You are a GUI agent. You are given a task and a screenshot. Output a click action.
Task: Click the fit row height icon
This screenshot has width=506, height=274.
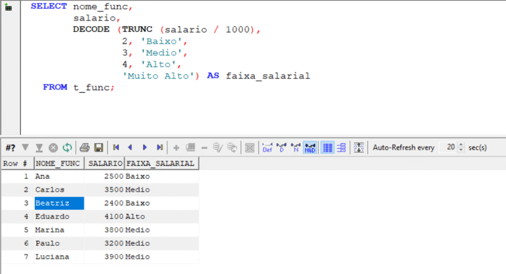[x=359, y=147]
